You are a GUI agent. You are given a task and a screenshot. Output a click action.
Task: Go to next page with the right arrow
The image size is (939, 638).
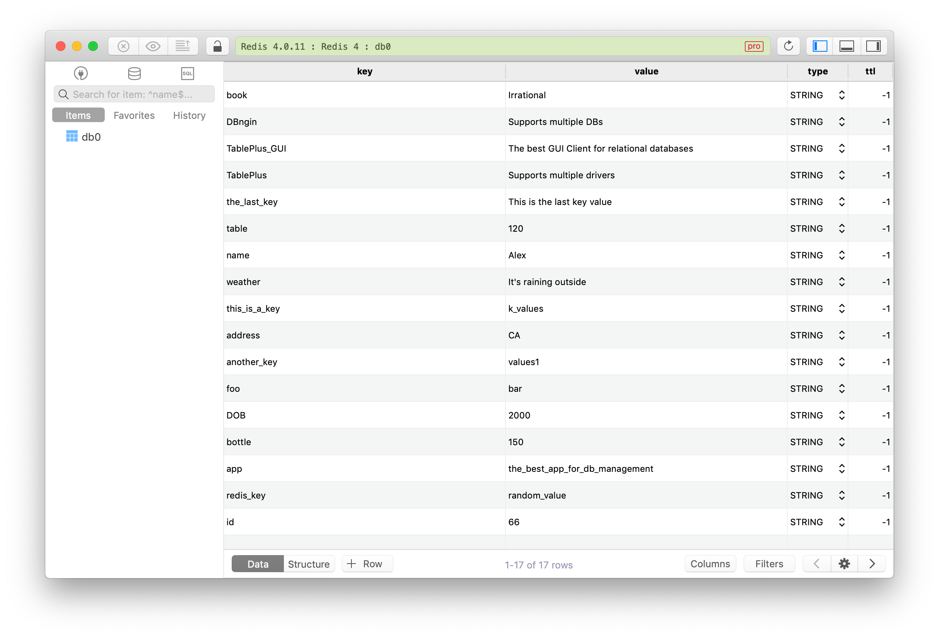871,563
